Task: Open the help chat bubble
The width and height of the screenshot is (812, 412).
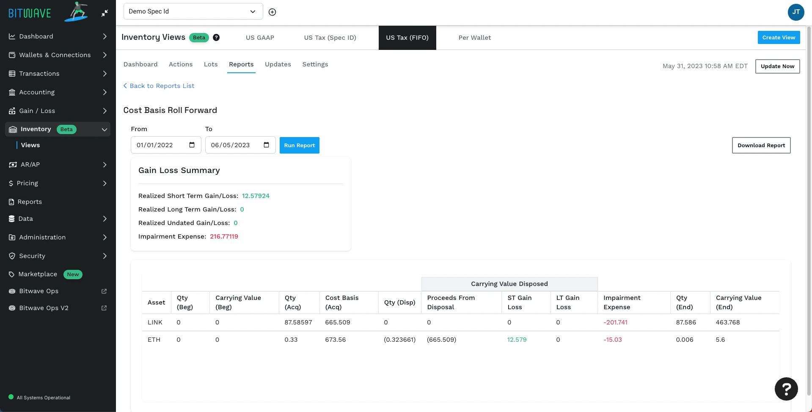Action: tap(786, 389)
